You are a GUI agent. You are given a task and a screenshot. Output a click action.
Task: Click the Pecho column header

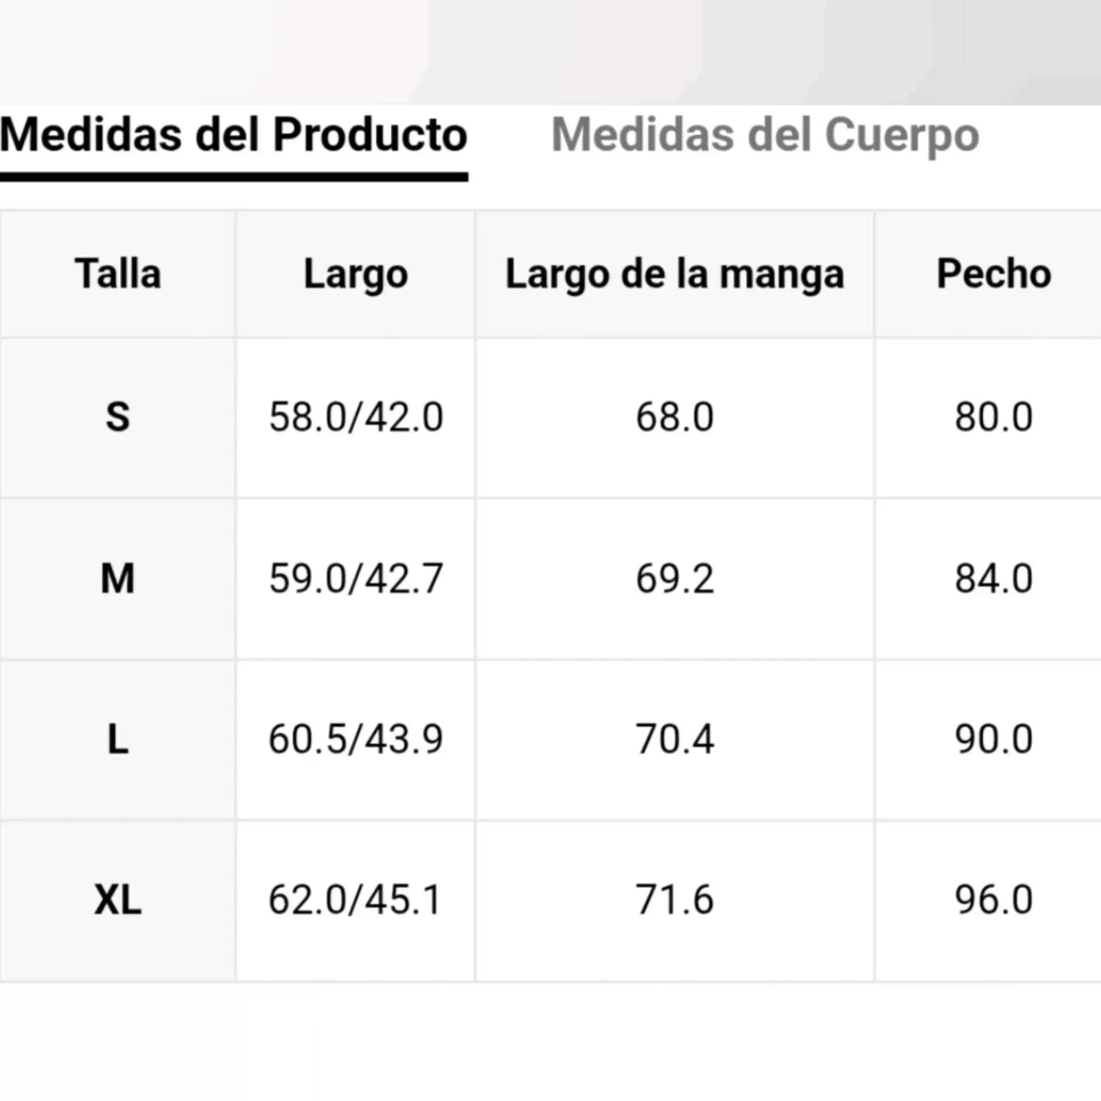point(994,274)
